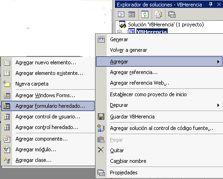Expand the Depurar submenu arrow
Screen dimensions: 223x179
(218, 105)
